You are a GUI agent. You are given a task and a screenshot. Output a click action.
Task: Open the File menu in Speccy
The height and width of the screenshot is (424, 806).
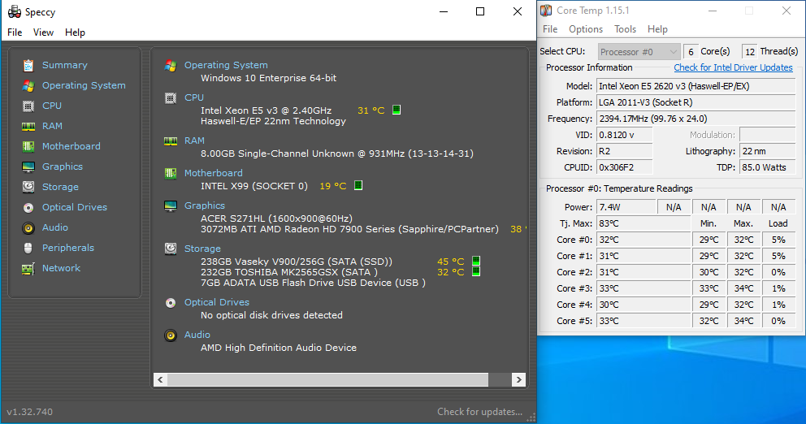(15, 32)
